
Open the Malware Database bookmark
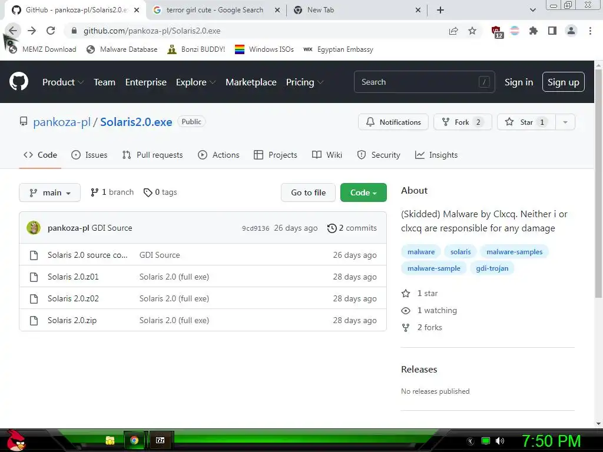click(122, 49)
